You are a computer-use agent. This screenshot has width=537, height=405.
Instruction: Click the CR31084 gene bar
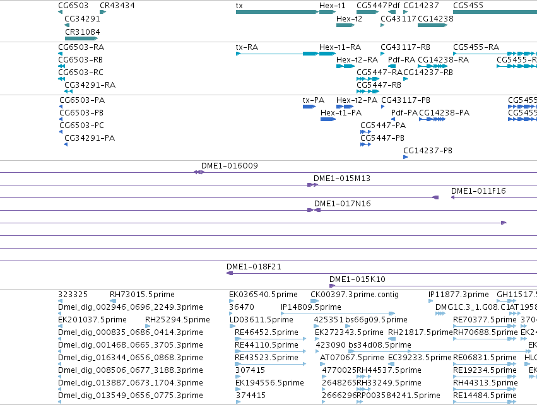[x=81, y=38]
